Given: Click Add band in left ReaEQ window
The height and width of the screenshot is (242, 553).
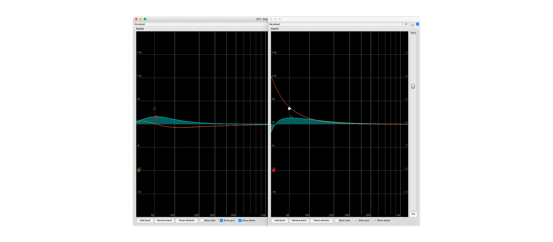Looking at the screenshot, I should tap(145, 220).
